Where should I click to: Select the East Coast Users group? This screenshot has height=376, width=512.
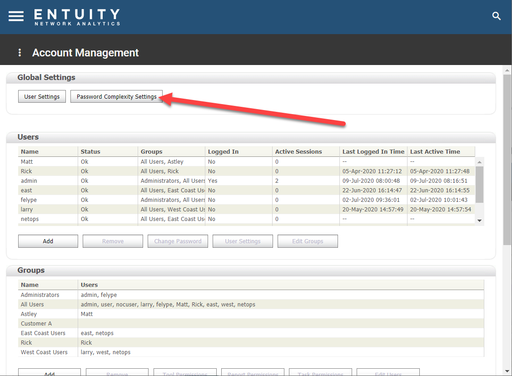[x=251, y=333]
